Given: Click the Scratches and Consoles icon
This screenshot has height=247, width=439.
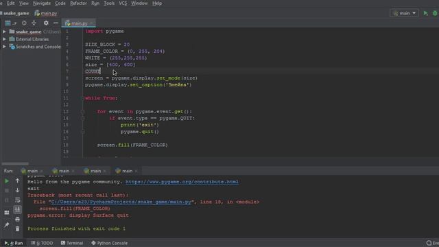Looking at the screenshot, I should point(12,47).
